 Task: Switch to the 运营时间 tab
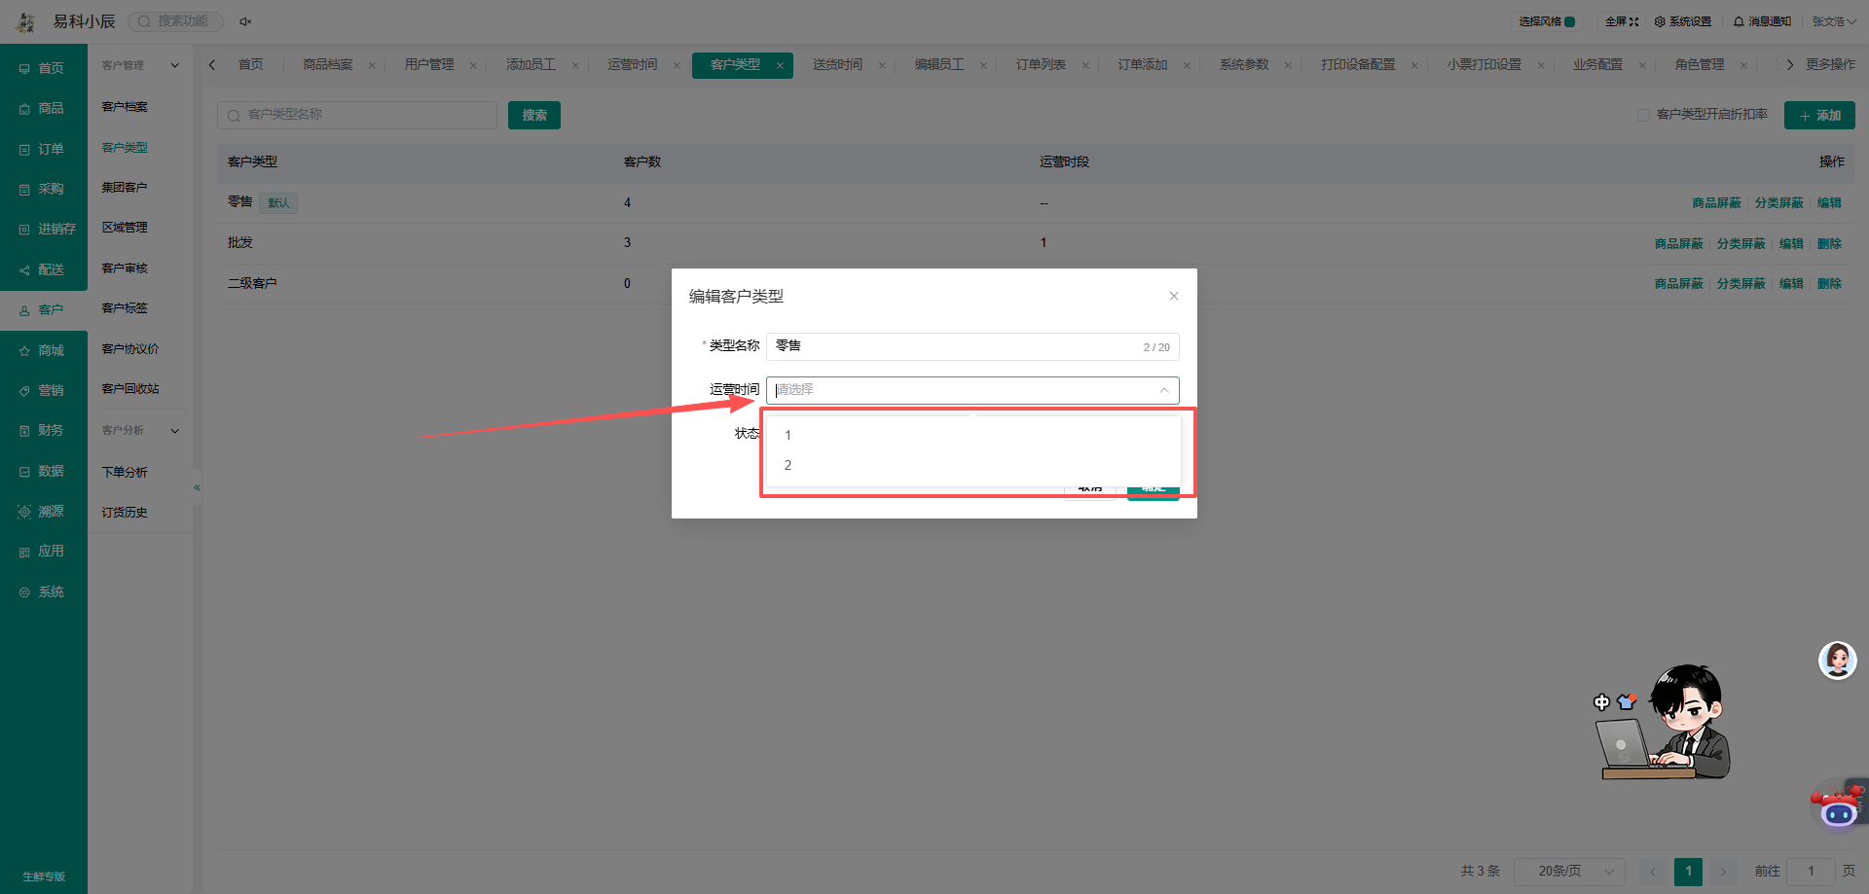tap(633, 64)
